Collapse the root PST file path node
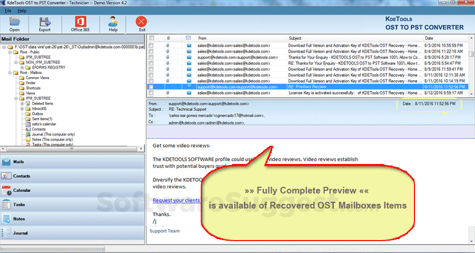The height and width of the screenshot is (253, 475). [x=4, y=47]
